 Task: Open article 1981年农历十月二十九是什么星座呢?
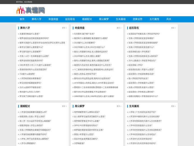(x=35, y=65)
